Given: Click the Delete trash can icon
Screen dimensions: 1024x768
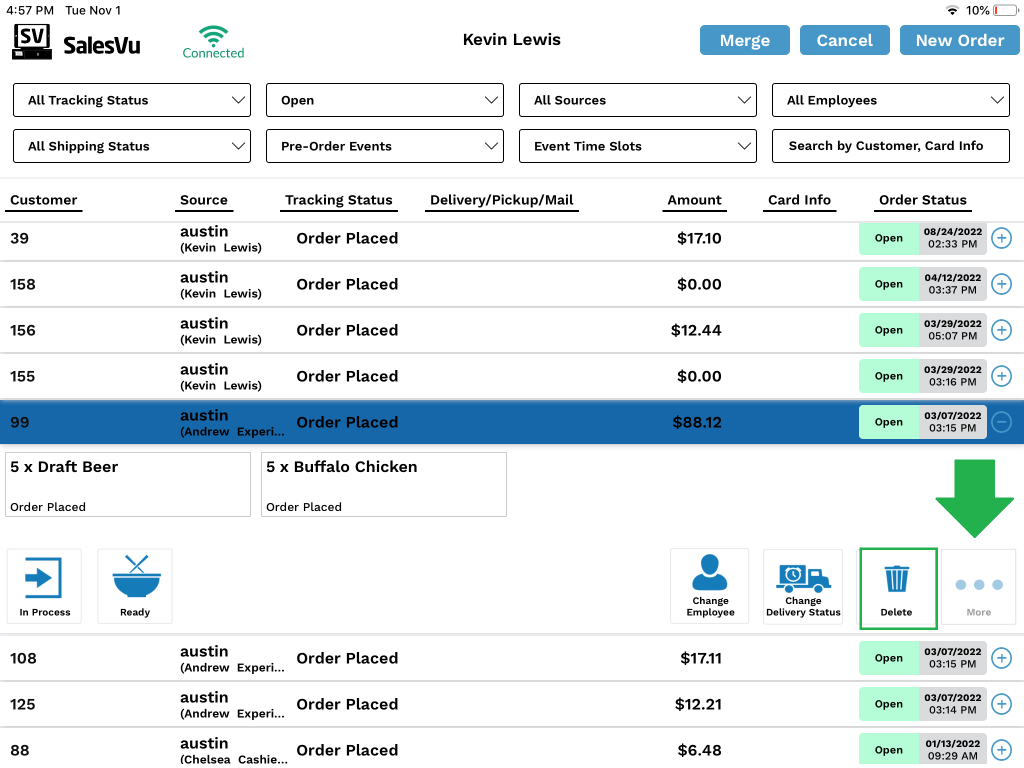Looking at the screenshot, I should 897,578.
